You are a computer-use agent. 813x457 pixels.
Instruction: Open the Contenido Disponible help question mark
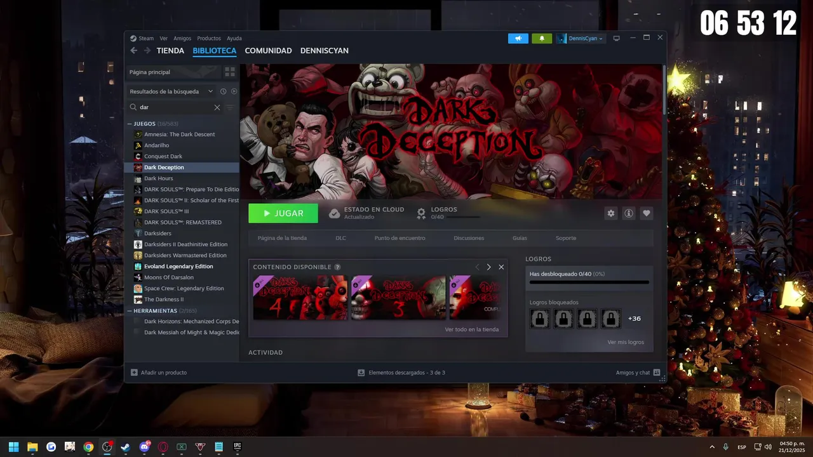337,267
